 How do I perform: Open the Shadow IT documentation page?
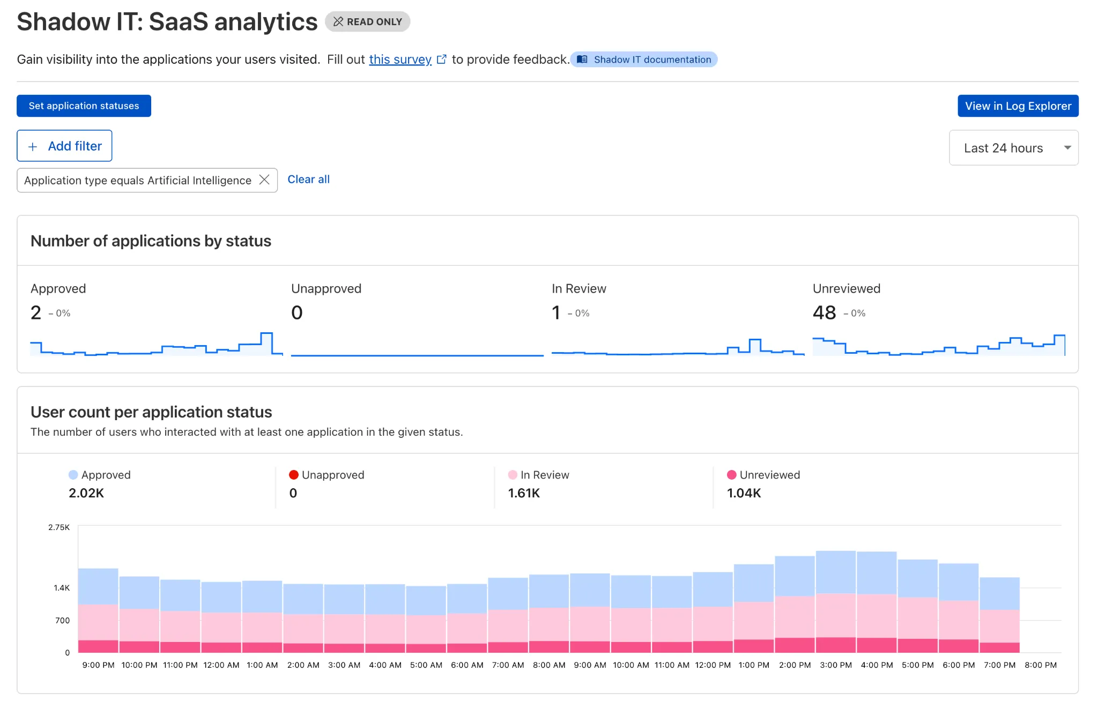click(643, 59)
